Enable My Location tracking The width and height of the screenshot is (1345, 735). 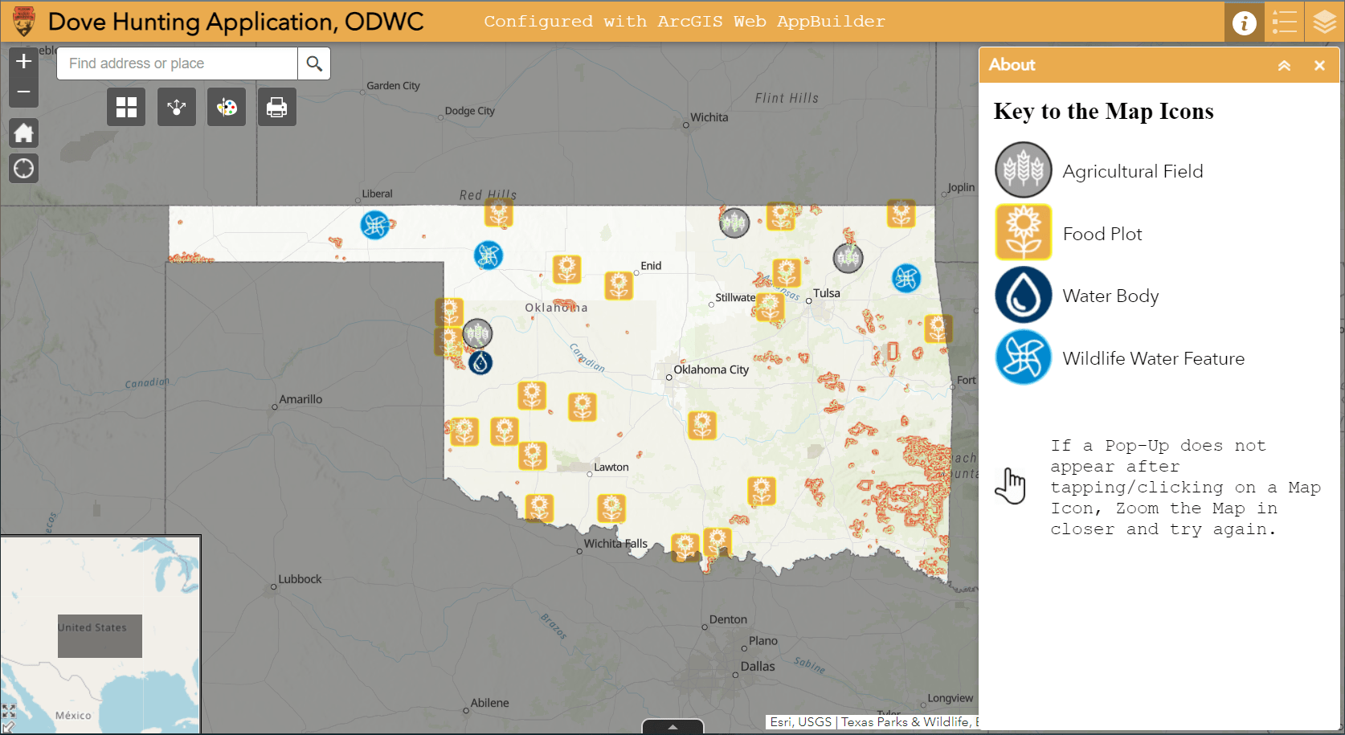click(x=23, y=168)
